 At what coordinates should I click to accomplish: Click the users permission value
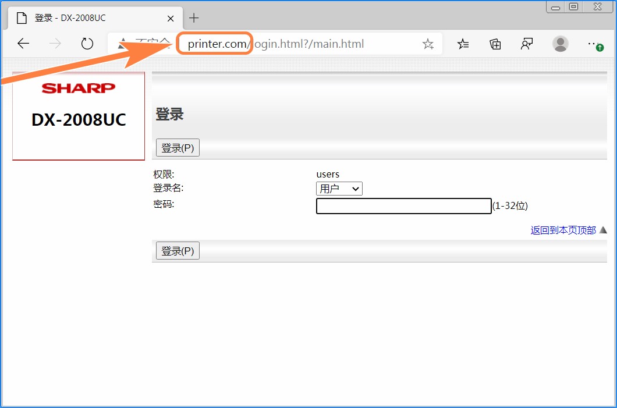coord(328,174)
